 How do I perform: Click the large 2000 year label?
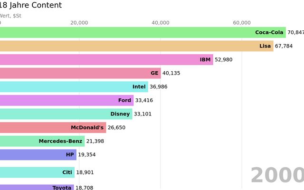pyautogui.click(x=277, y=176)
